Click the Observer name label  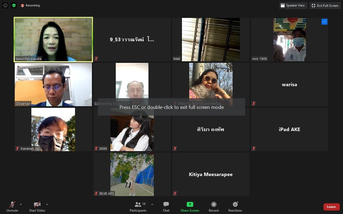point(23,103)
